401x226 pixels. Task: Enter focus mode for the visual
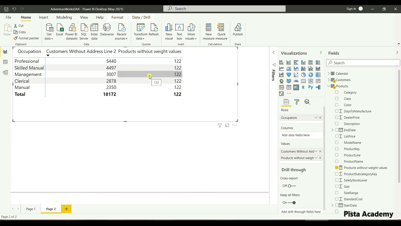point(227,126)
